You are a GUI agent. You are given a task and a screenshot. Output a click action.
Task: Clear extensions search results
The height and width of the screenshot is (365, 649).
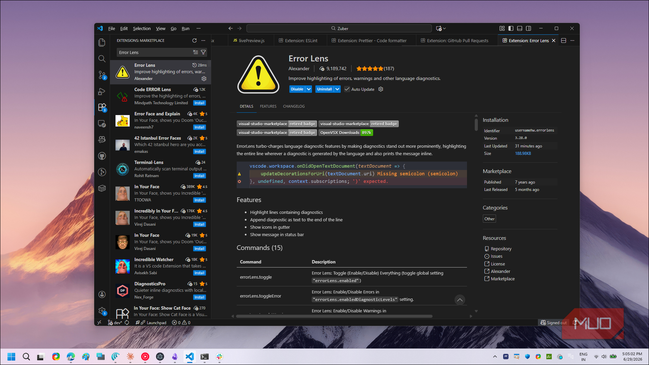click(195, 52)
